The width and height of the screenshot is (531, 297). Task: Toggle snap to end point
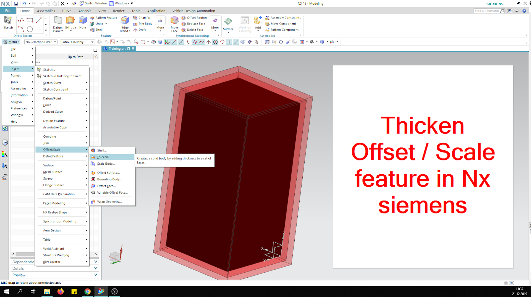(x=174, y=42)
